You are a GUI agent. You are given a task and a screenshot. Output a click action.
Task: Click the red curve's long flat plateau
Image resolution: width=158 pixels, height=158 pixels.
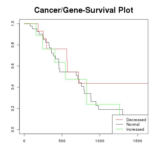115,83
